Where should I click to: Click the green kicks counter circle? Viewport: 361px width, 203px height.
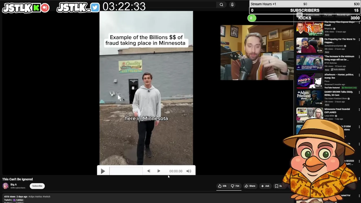tap(252, 18)
